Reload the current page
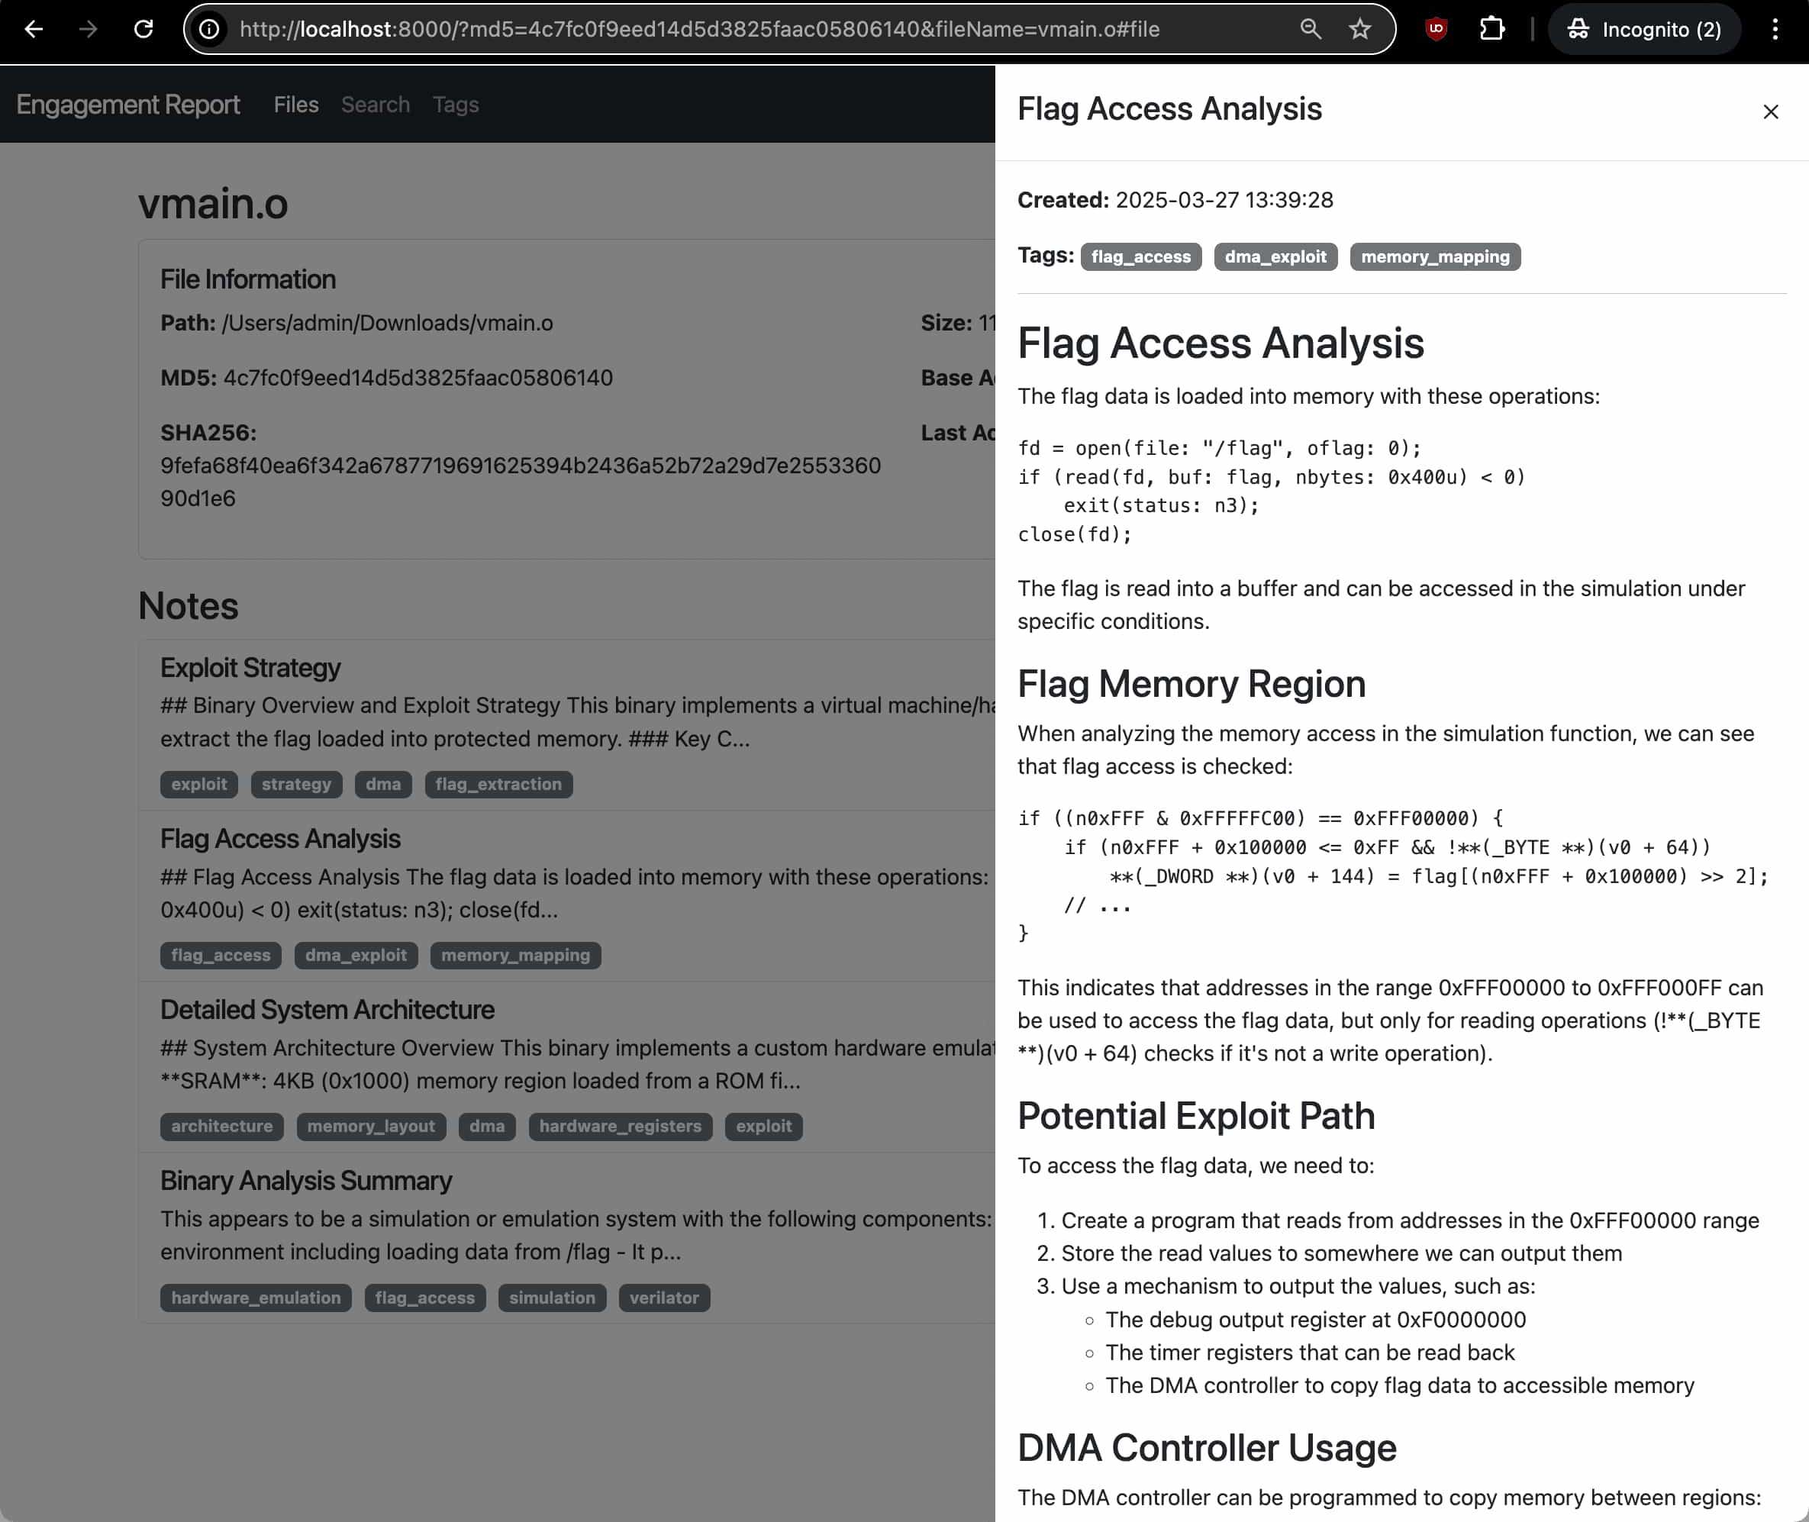 (x=143, y=29)
